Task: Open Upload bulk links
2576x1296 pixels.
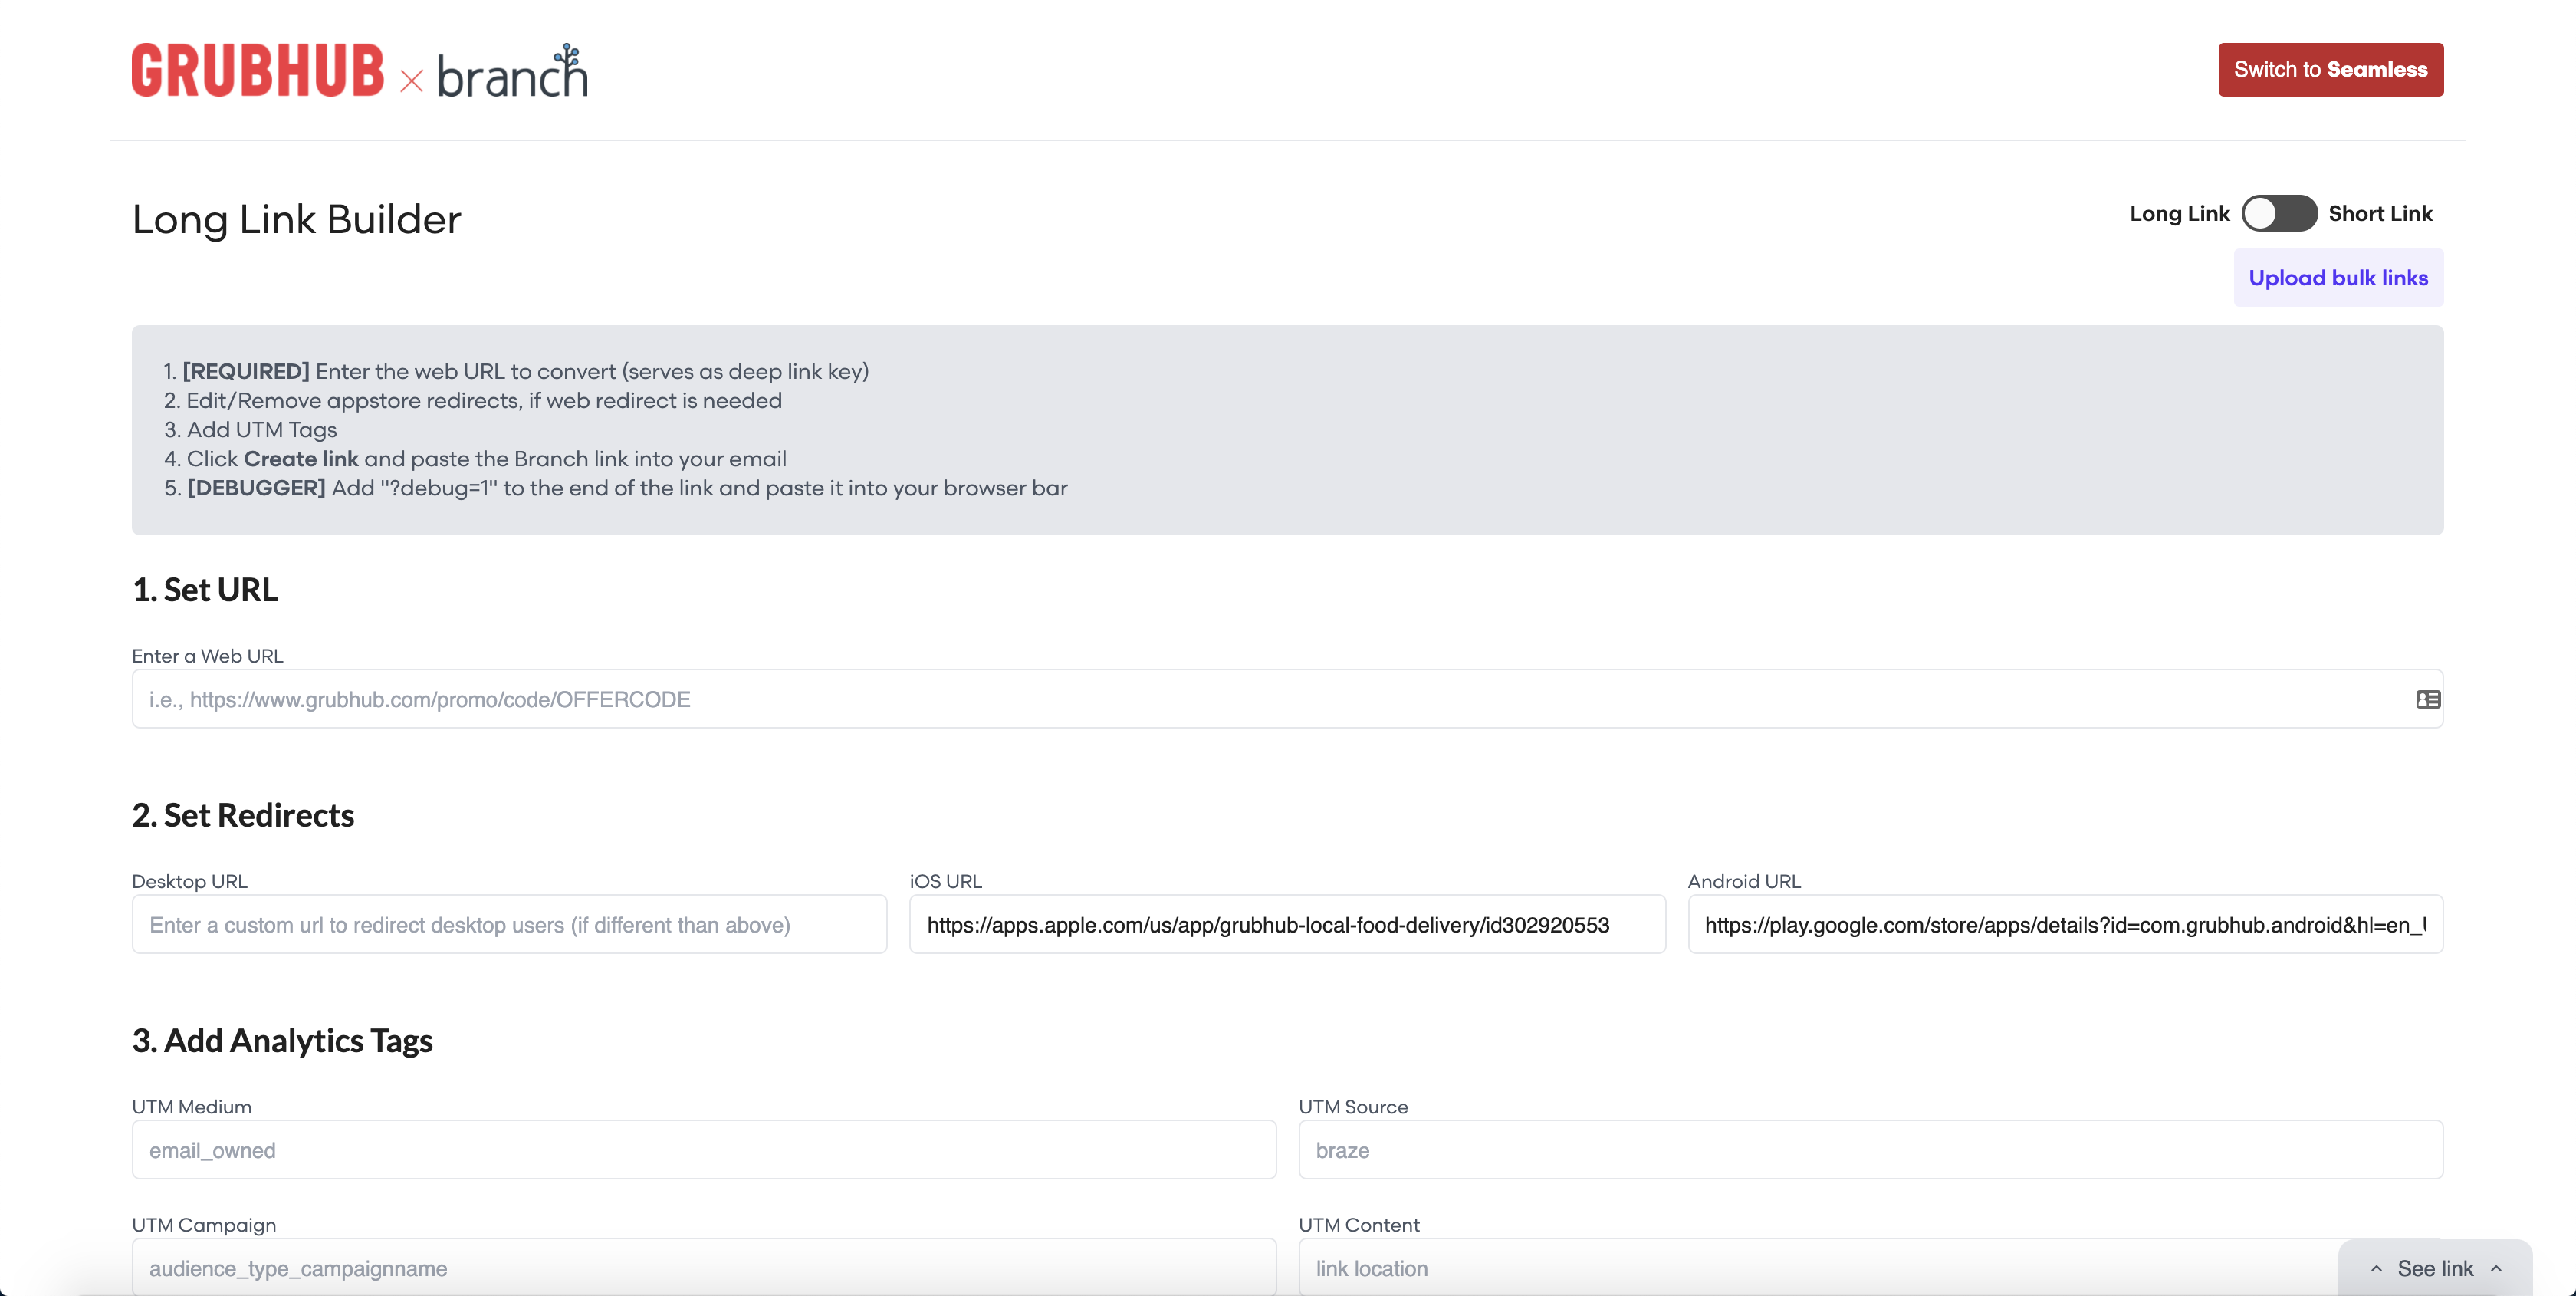Action: coord(2338,277)
